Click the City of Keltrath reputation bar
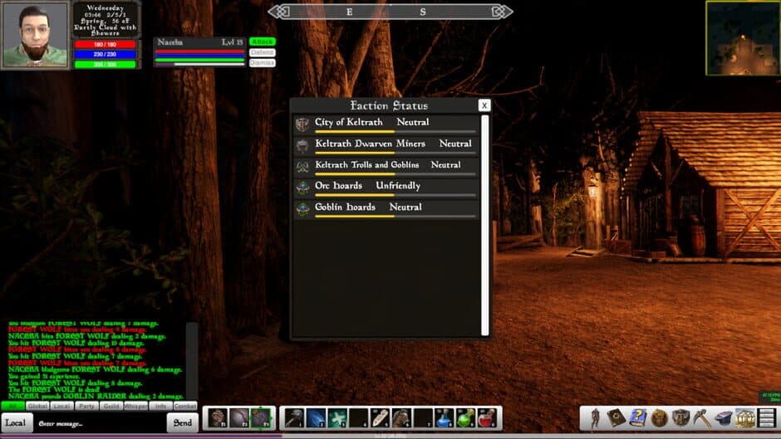The width and height of the screenshot is (781, 439). 395,132
